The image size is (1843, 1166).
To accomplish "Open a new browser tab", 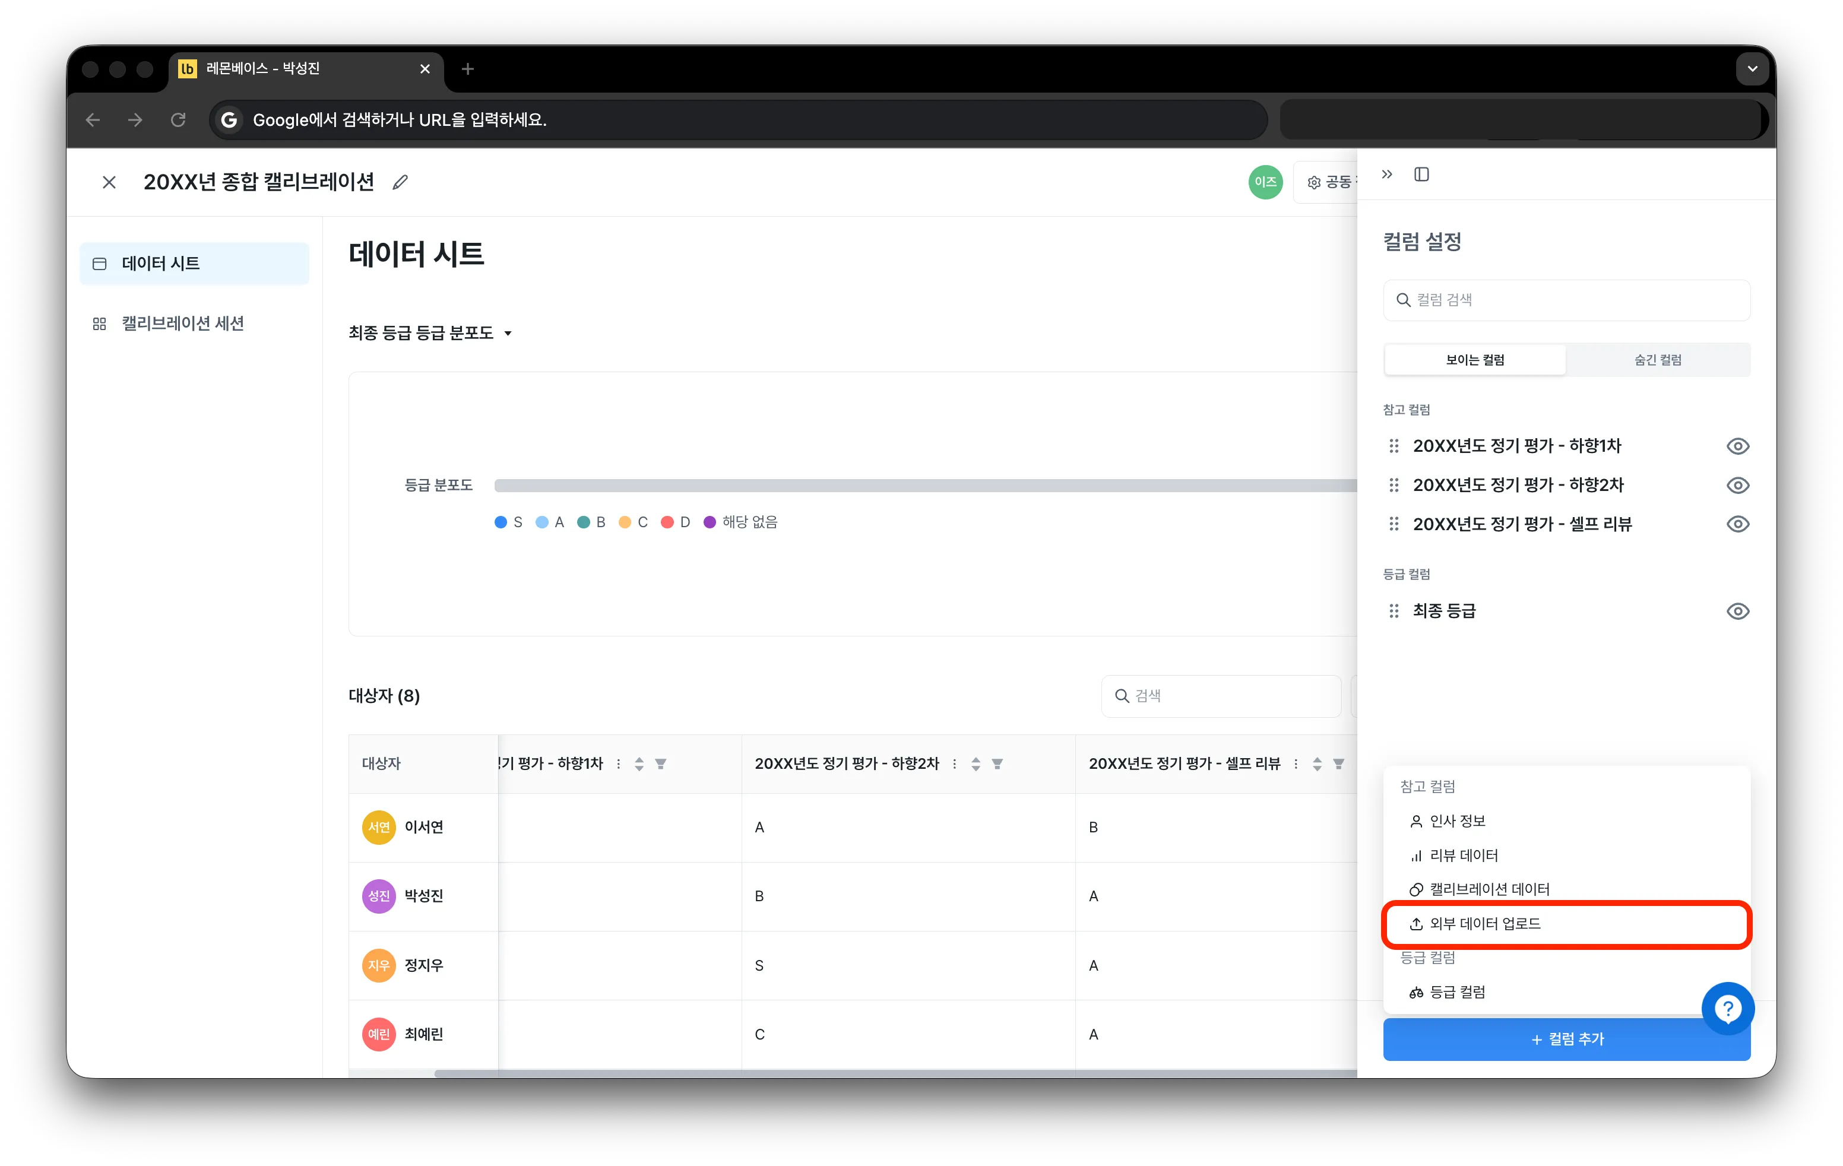I will 468,69.
